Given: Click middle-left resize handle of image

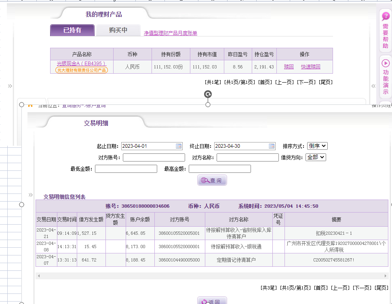Looking at the screenshot, I should [22, 204].
